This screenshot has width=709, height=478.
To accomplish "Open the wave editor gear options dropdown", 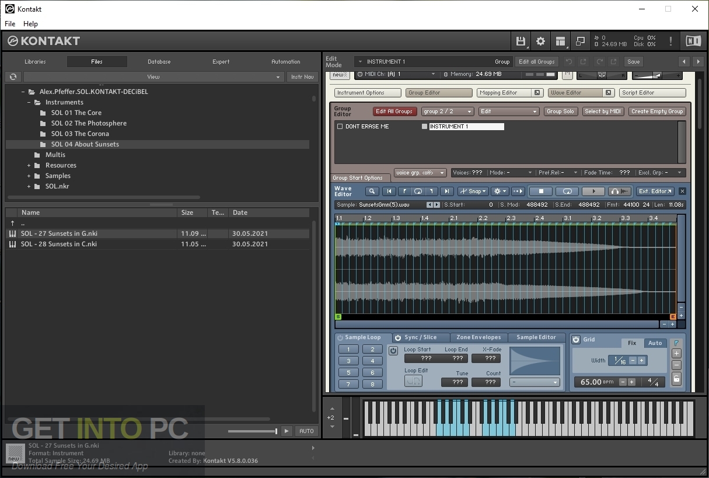I will (500, 191).
